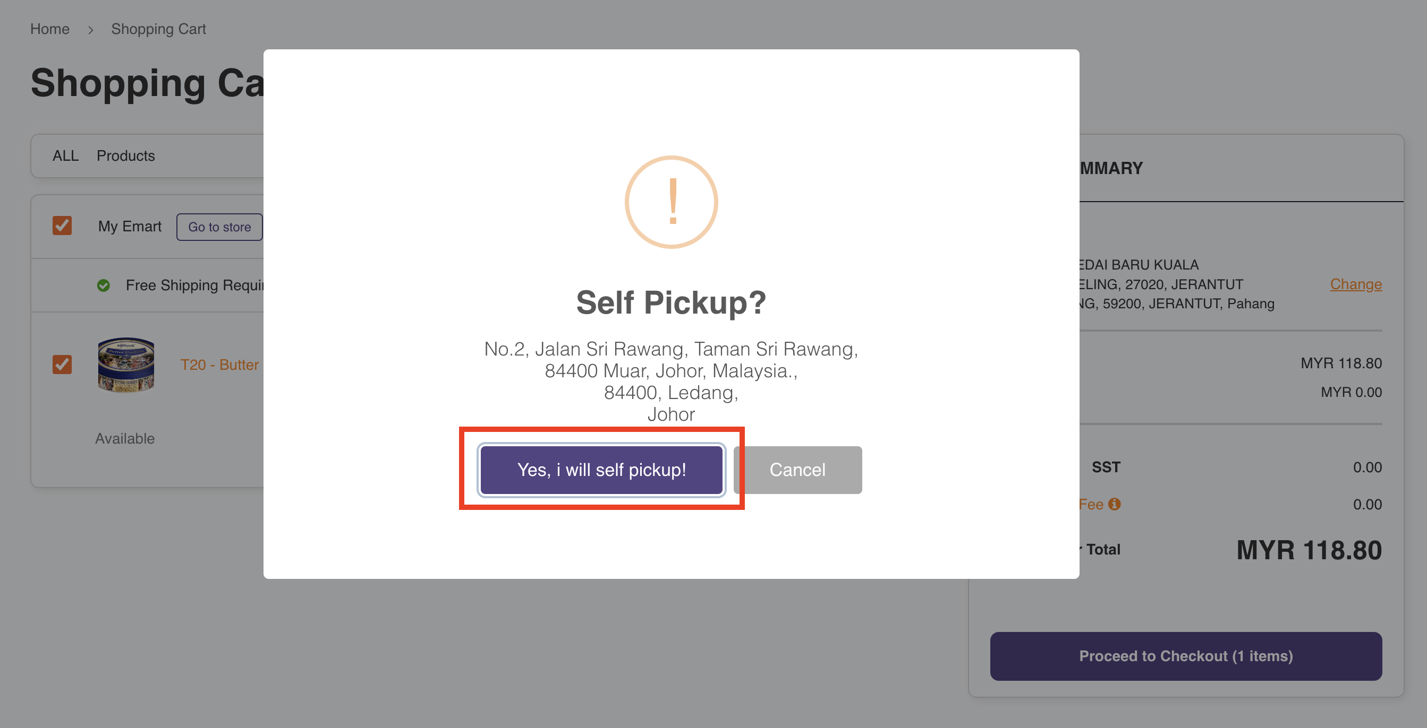Viewport: 1427px width, 728px height.
Task: Go to the Home breadcrumb link
Action: (x=50, y=29)
